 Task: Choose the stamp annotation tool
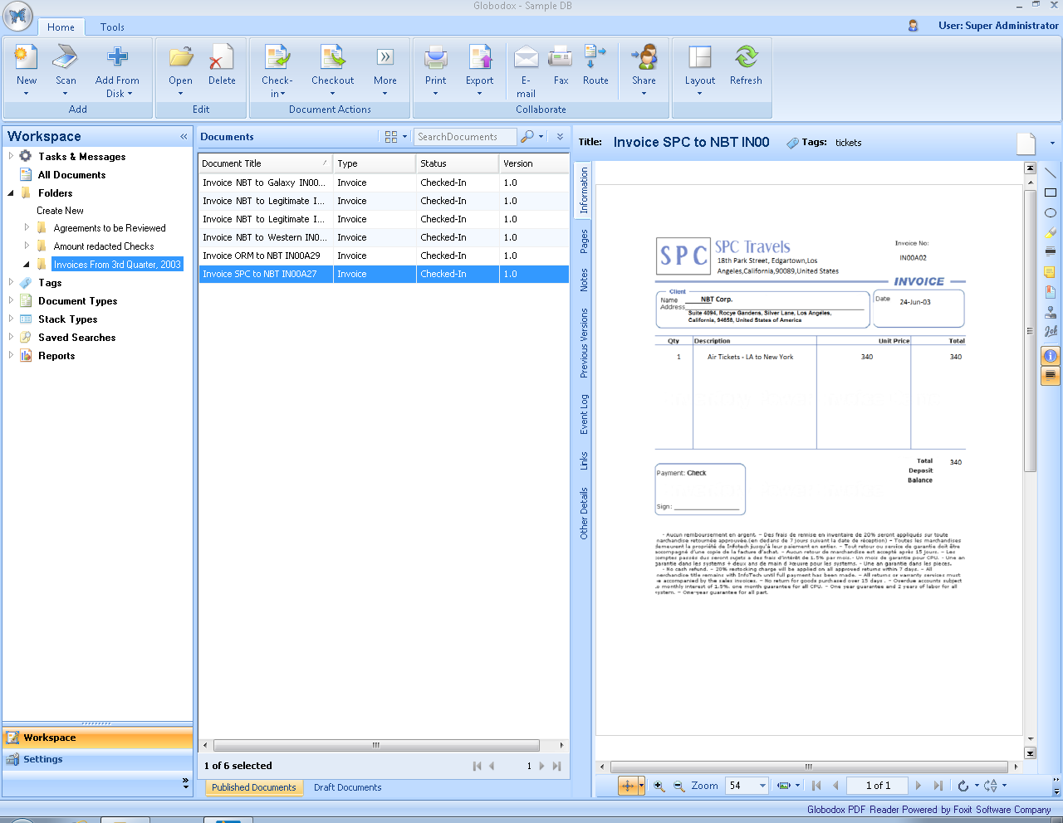tap(1051, 312)
